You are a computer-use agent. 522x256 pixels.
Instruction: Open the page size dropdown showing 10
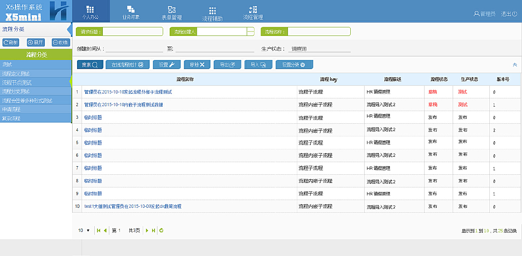click(x=83, y=230)
